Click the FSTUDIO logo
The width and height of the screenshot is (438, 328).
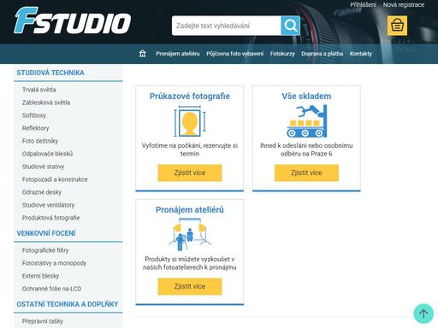tap(73, 20)
